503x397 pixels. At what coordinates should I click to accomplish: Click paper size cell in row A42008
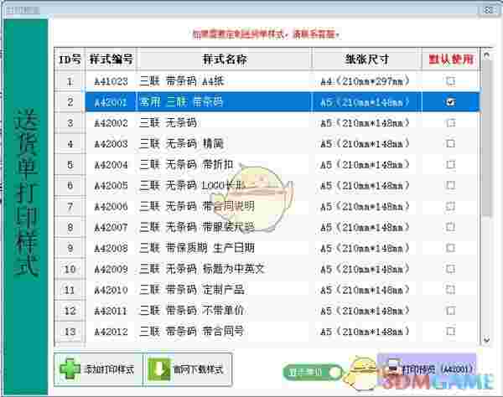365,248
